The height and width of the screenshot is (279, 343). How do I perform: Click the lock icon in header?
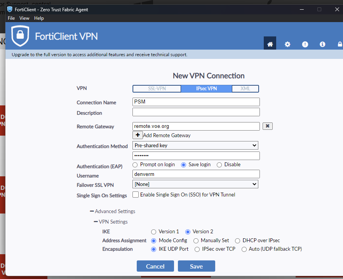(340, 44)
